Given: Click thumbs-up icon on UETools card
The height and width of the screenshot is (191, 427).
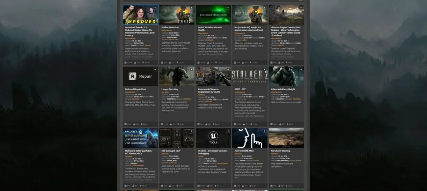Looking at the screenshot, I should point(208,186).
